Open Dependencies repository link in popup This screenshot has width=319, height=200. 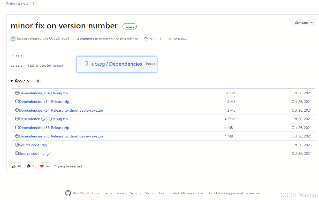tap(125, 64)
